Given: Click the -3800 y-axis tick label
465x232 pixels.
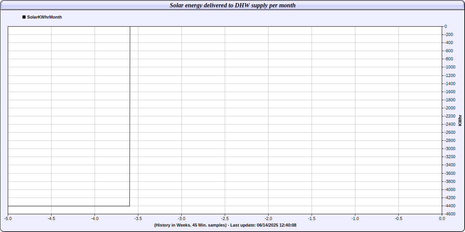Looking at the screenshot, I should pos(450,181).
